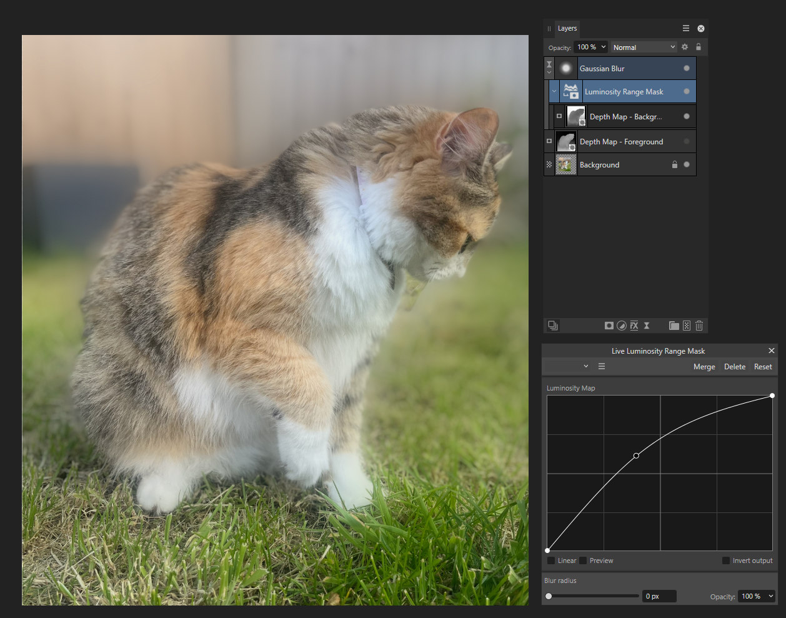The width and height of the screenshot is (786, 618).
Task: Enable the Invert output checkbox
Action: tap(725, 561)
